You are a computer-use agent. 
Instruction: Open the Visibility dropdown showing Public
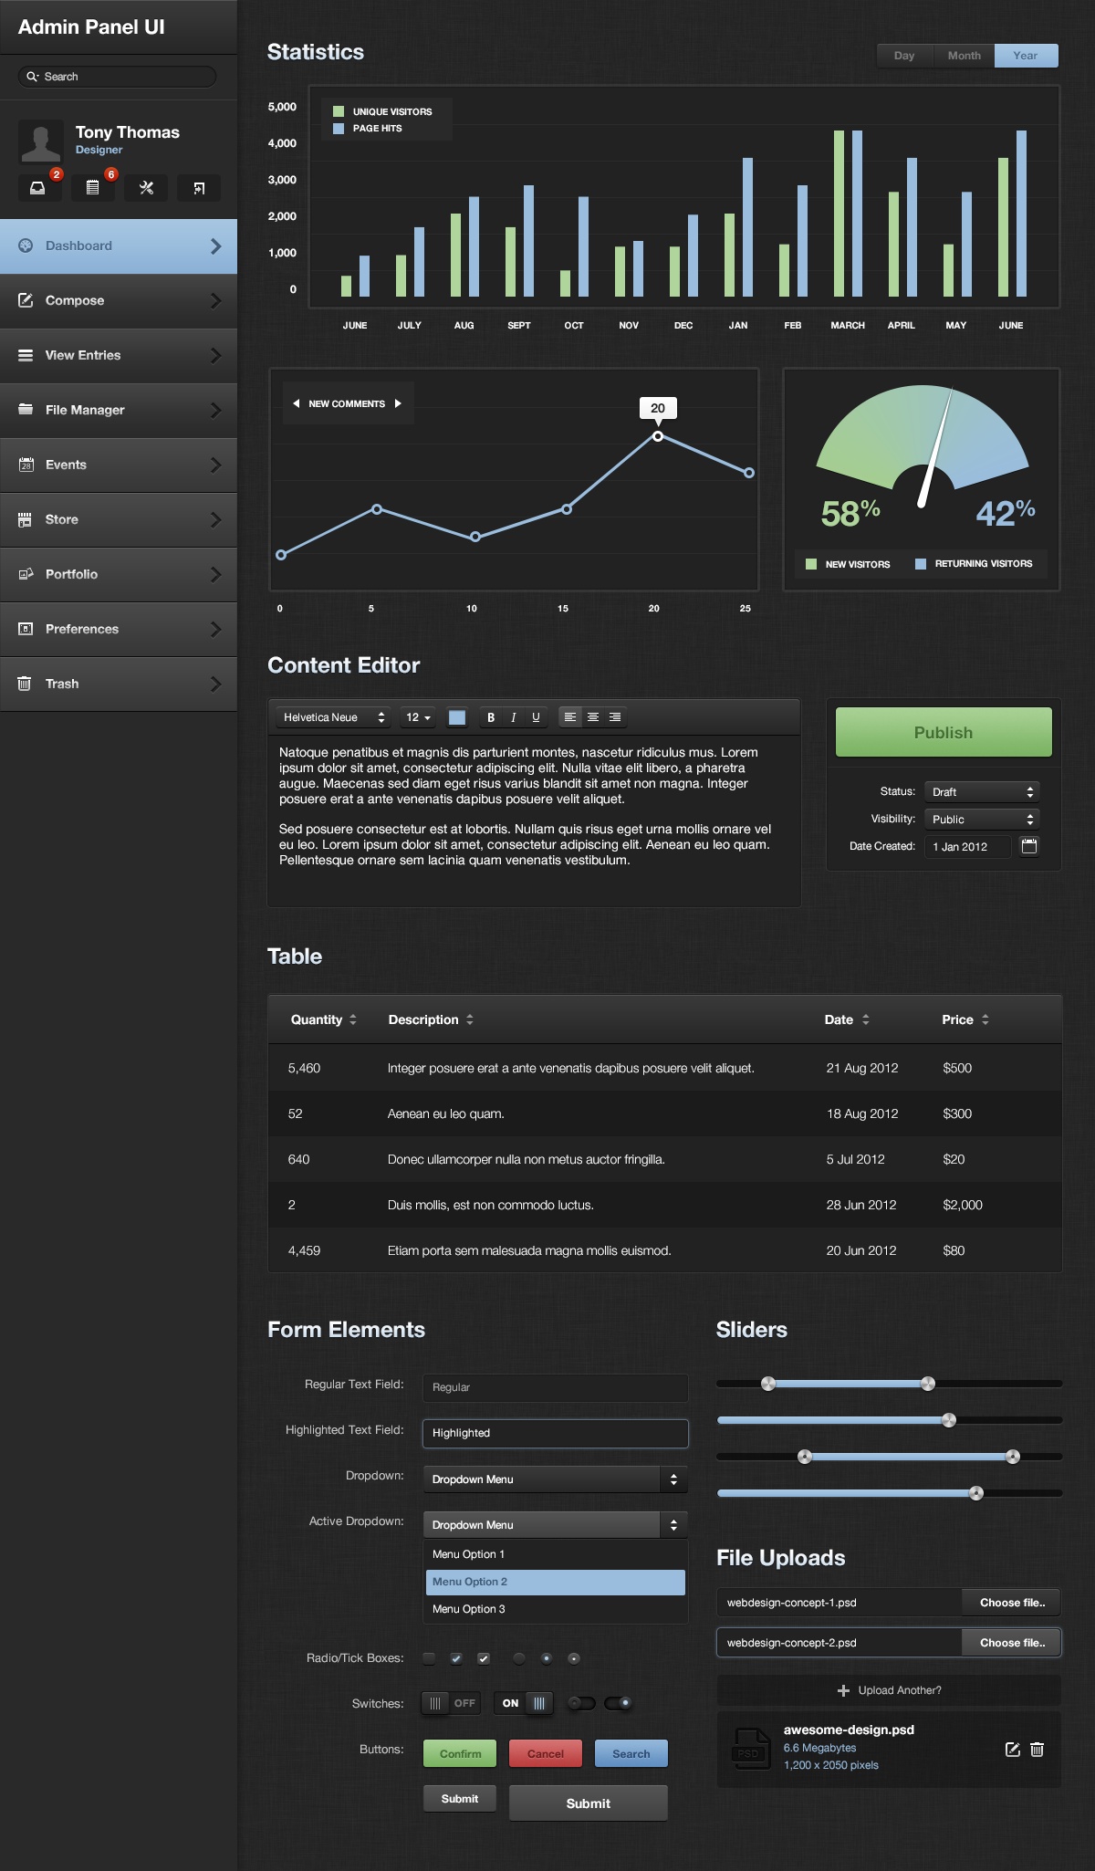982,819
